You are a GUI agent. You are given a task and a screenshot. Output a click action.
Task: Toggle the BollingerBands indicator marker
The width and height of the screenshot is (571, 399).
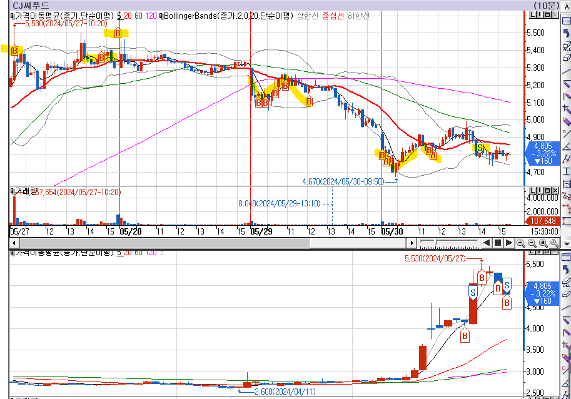162,16
